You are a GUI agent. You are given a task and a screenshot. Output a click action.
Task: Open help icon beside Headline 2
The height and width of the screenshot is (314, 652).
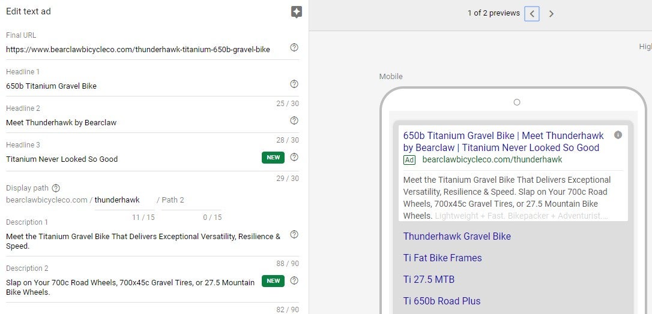click(x=294, y=120)
